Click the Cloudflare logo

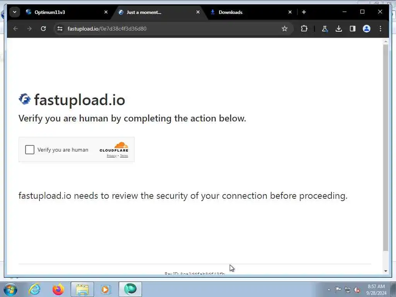[114, 147]
